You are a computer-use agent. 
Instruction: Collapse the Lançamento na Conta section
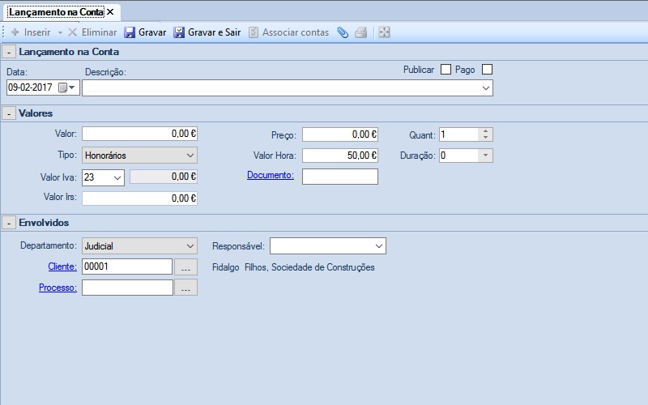[9, 52]
